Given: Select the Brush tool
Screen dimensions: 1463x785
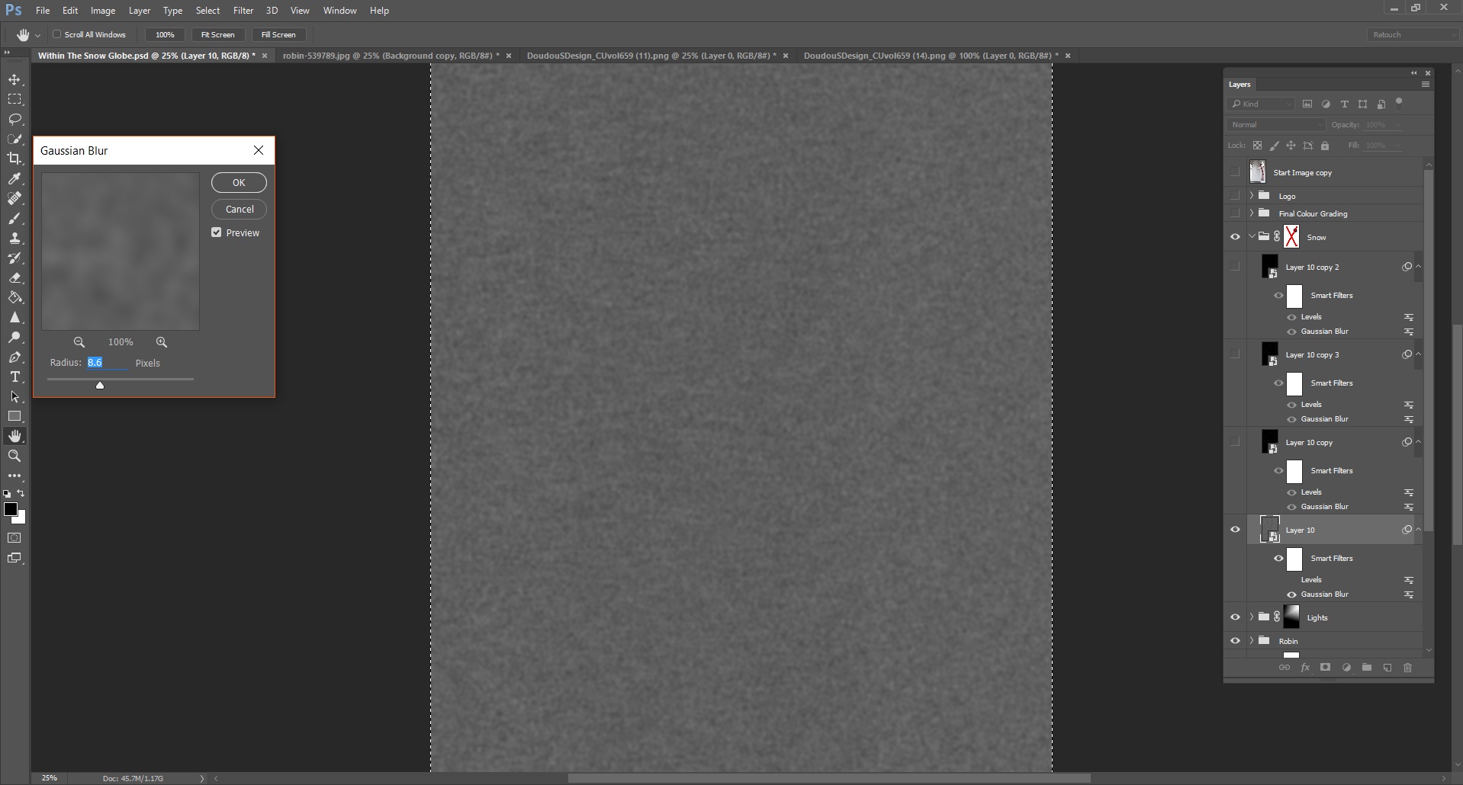Looking at the screenshot, I should (x=15, y=219).
